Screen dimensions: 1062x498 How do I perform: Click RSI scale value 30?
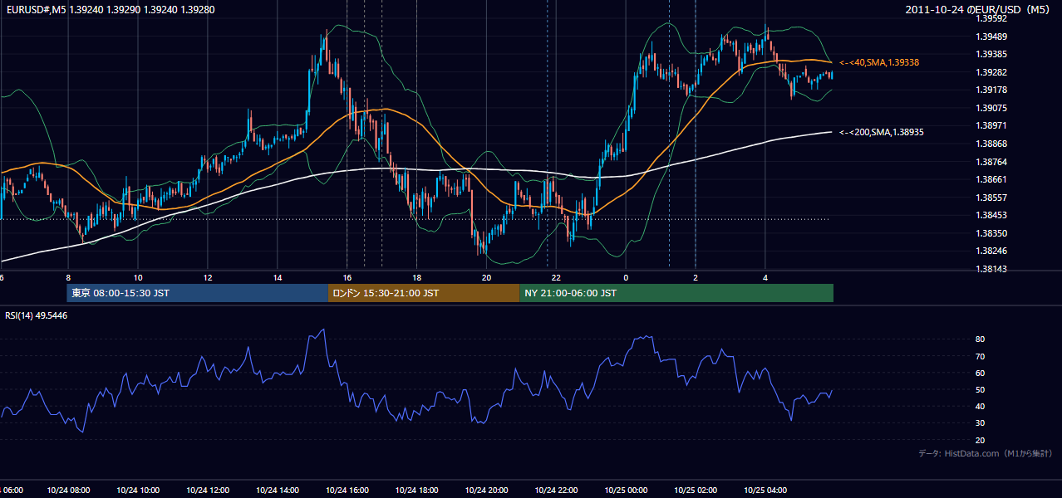pyautogui.click(x=980, y=423)
